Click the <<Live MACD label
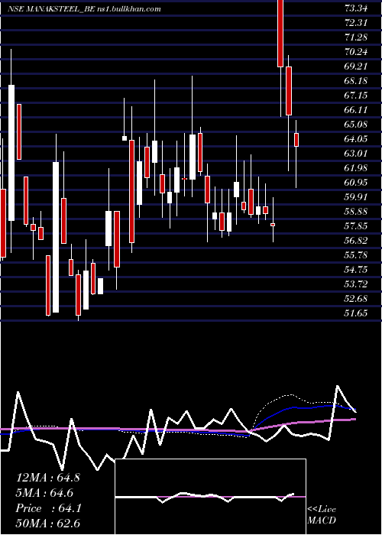The image size is (382, 535). pyautogui.click(x=322, y=514)
